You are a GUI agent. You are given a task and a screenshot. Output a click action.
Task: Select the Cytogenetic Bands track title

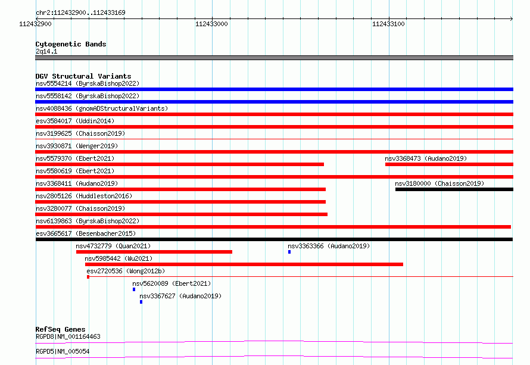pyautogui.click(x=71, y=44)
